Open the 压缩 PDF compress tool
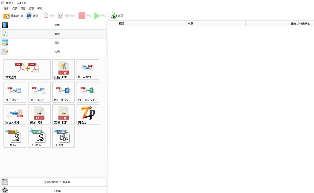 [x=64, y=69]
